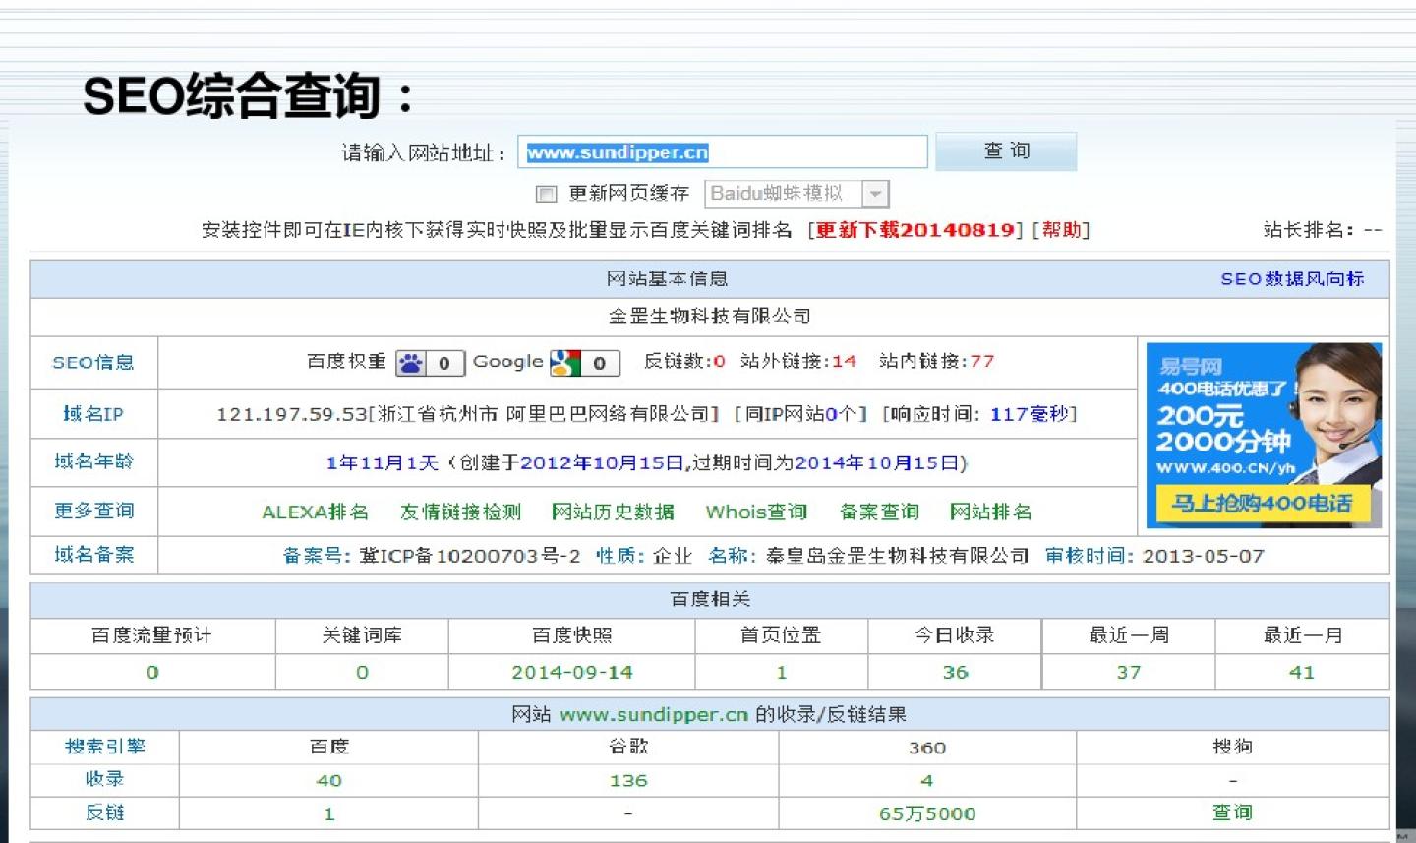
Task: Click the 网站排名 link
Action: 990,512
